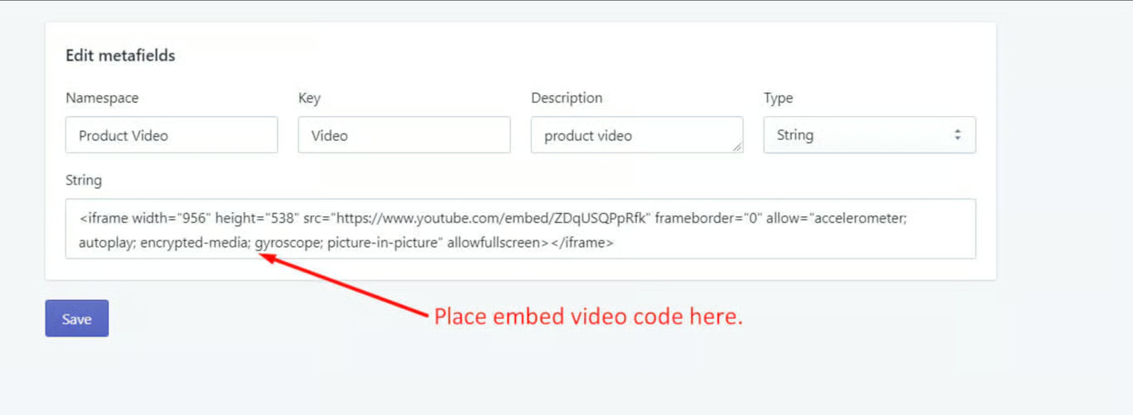Screen dimensions: 1133x415
Task: Click the Description label
Action: [x=566, y=98]
